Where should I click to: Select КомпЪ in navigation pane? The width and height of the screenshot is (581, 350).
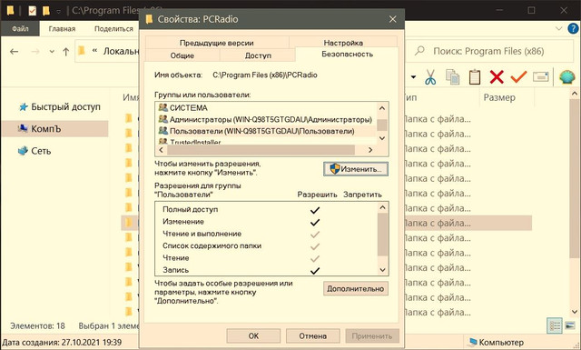coord(54,129)
